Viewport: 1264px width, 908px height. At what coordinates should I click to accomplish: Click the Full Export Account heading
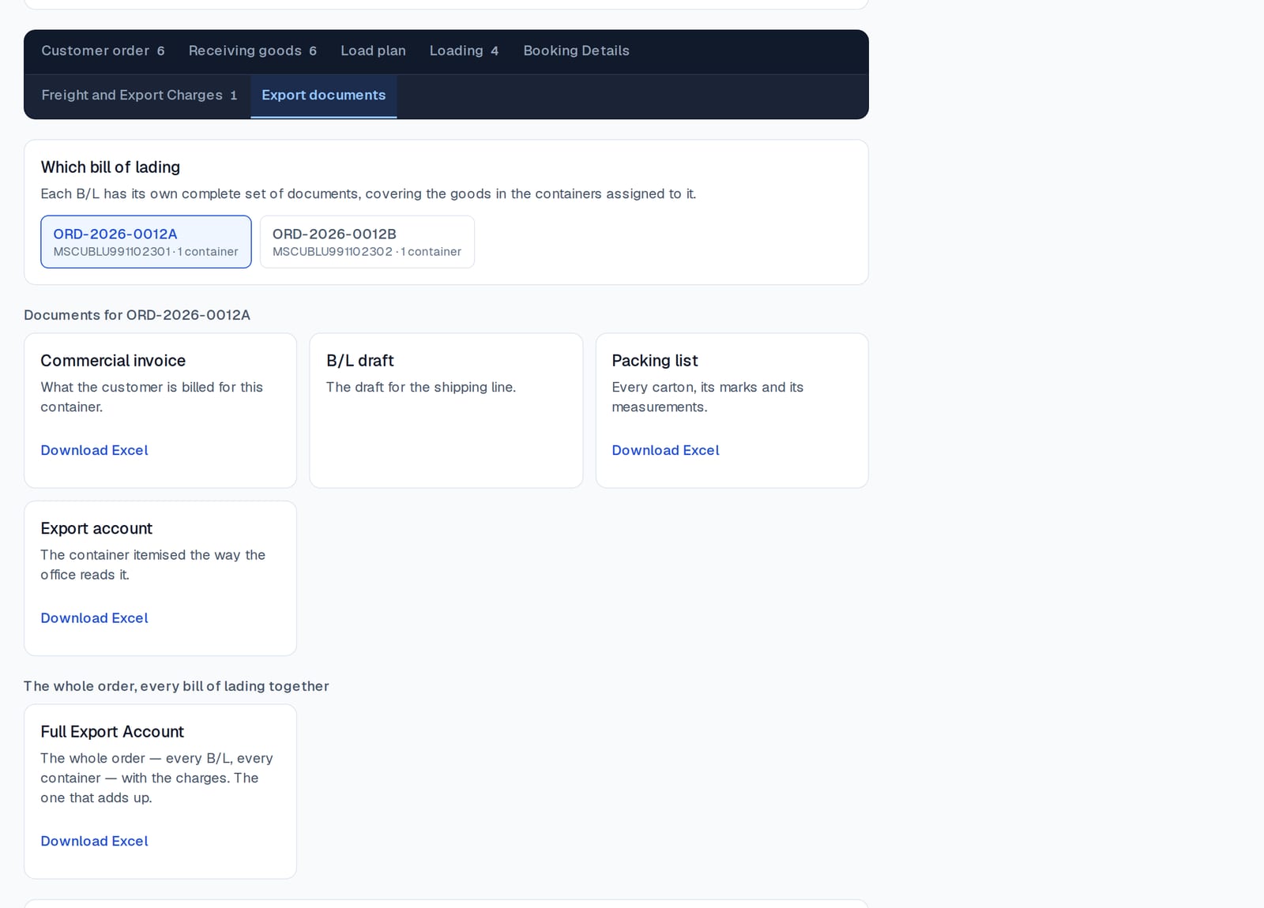112,732
